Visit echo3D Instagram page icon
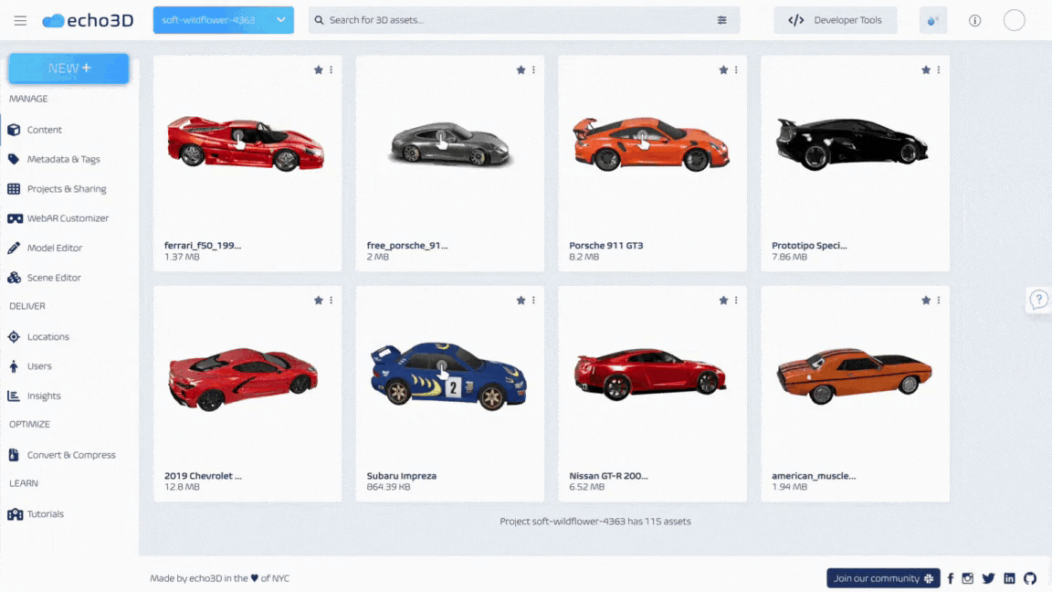 tap(967, 578)
